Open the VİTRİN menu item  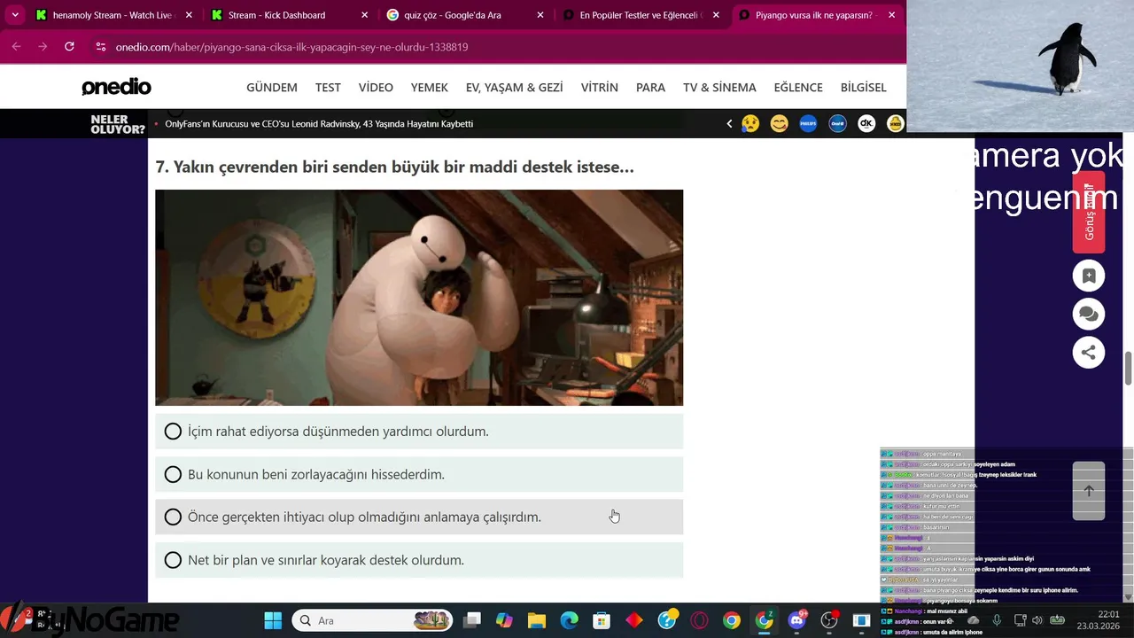(600, 87)
